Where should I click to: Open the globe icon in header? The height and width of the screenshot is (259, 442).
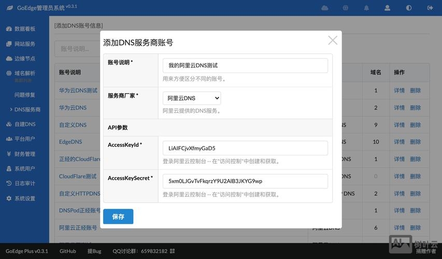point(345,8)
